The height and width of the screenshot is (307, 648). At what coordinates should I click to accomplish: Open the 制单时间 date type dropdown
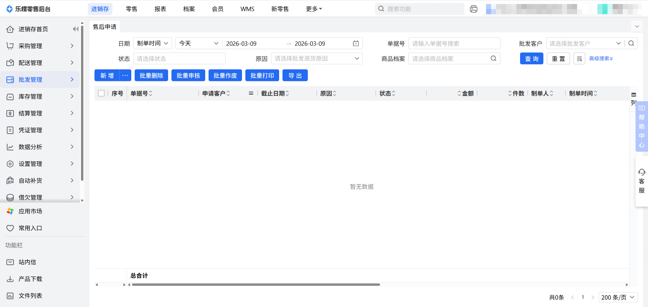153,43
